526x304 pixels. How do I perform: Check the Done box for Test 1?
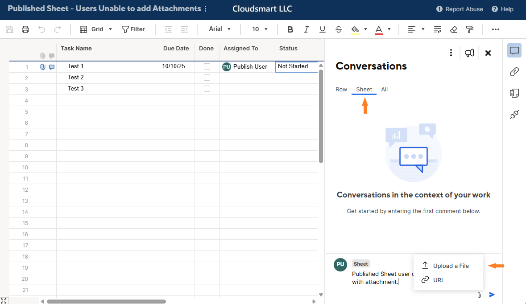[x=207, y=66]
